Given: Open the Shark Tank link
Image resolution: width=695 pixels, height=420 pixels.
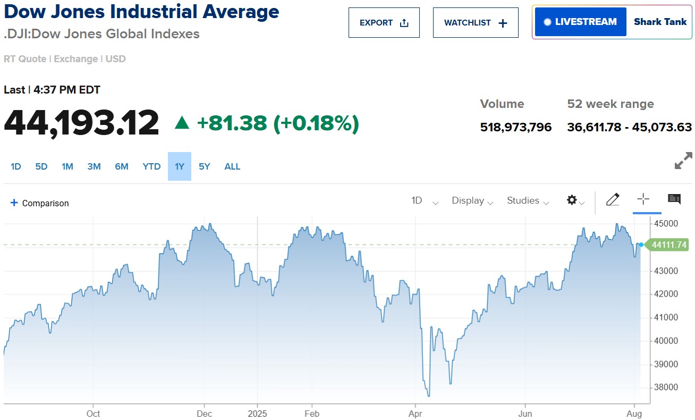Looking at the screenshot, I should pyautogui.click(x=660, y=22).
